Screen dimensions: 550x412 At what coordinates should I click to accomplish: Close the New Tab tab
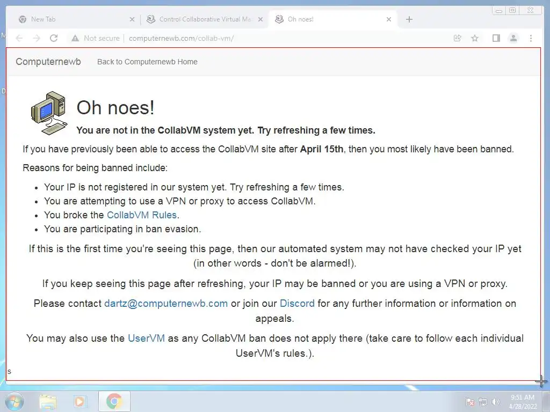click(132, 19)
